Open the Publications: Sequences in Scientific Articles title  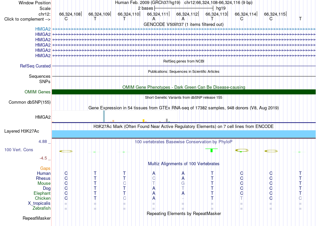click(x=184, y=71)
